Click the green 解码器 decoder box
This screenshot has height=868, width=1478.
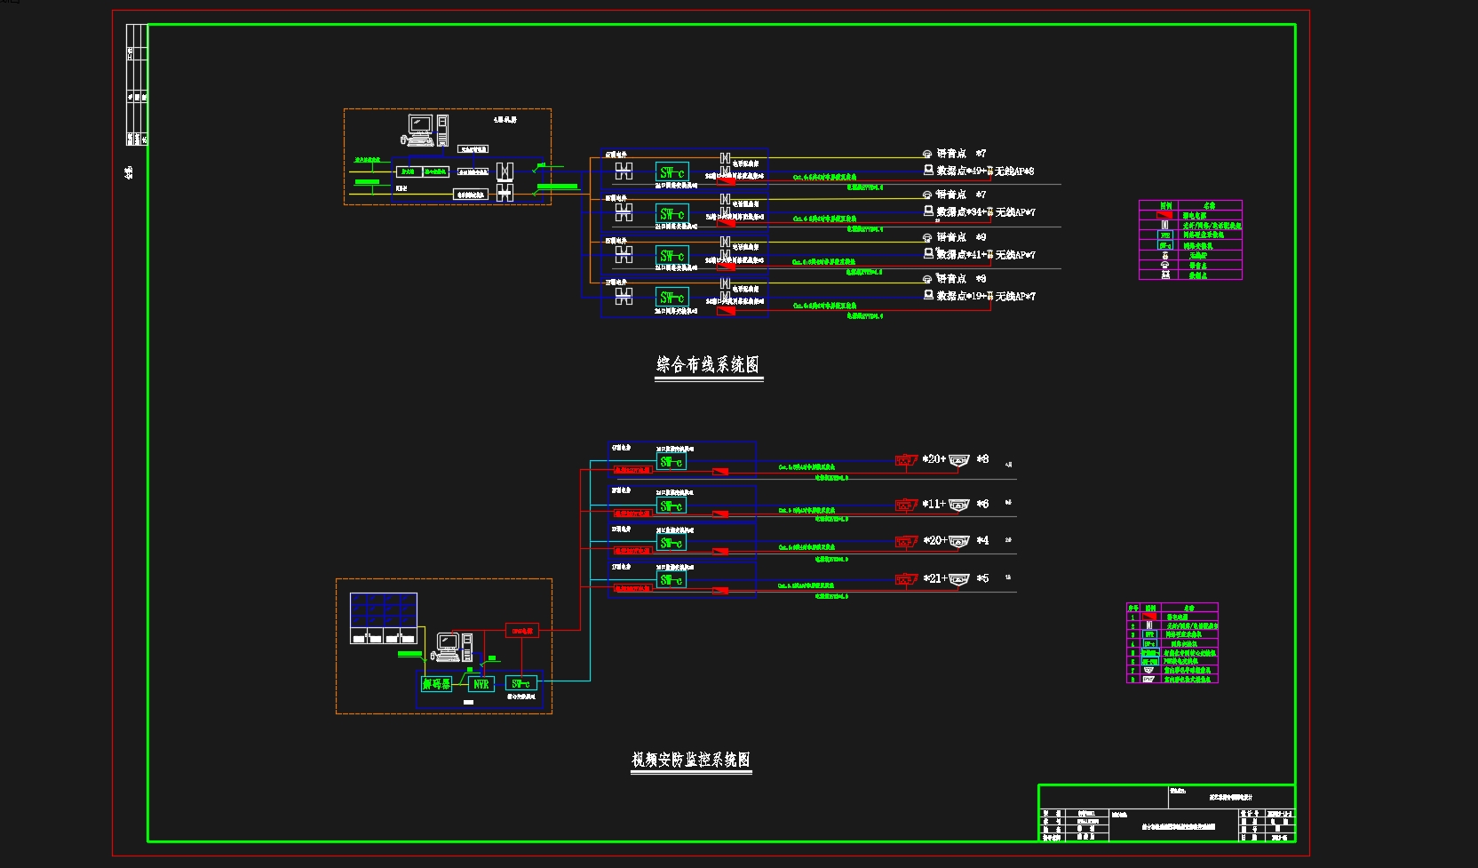[436, 684]
